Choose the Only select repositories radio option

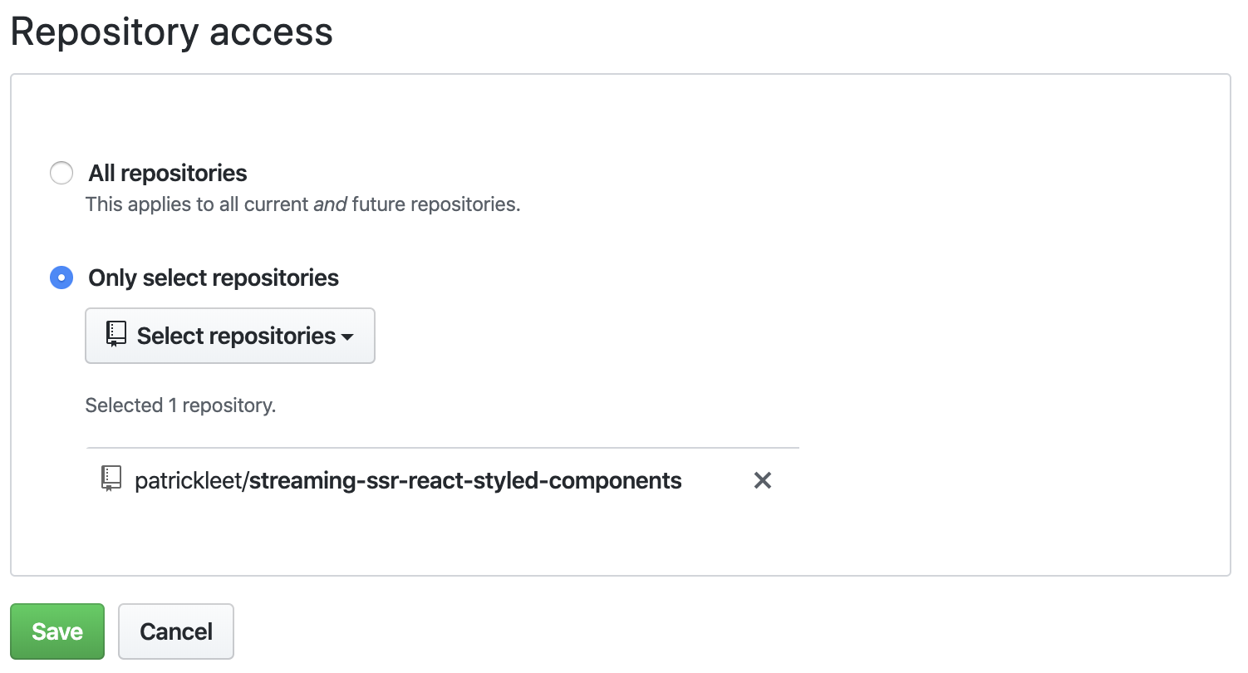click(x=61, y=278)
